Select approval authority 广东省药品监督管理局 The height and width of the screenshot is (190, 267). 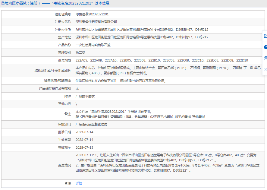pyautogui.click(x=91, y=124)
